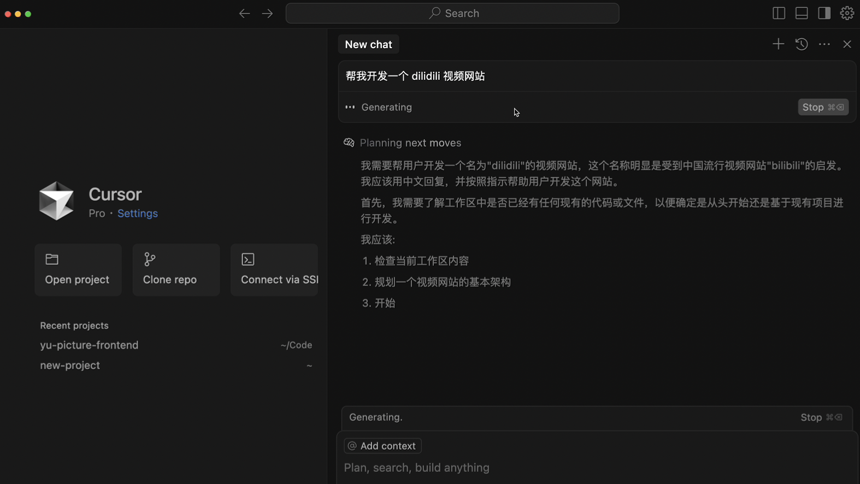Screen dimensions: 860x484
Task: Click Clone repo card
Action: pos(176,270)
